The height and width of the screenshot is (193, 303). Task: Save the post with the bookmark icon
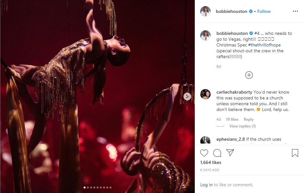click(x=295, y=153)
